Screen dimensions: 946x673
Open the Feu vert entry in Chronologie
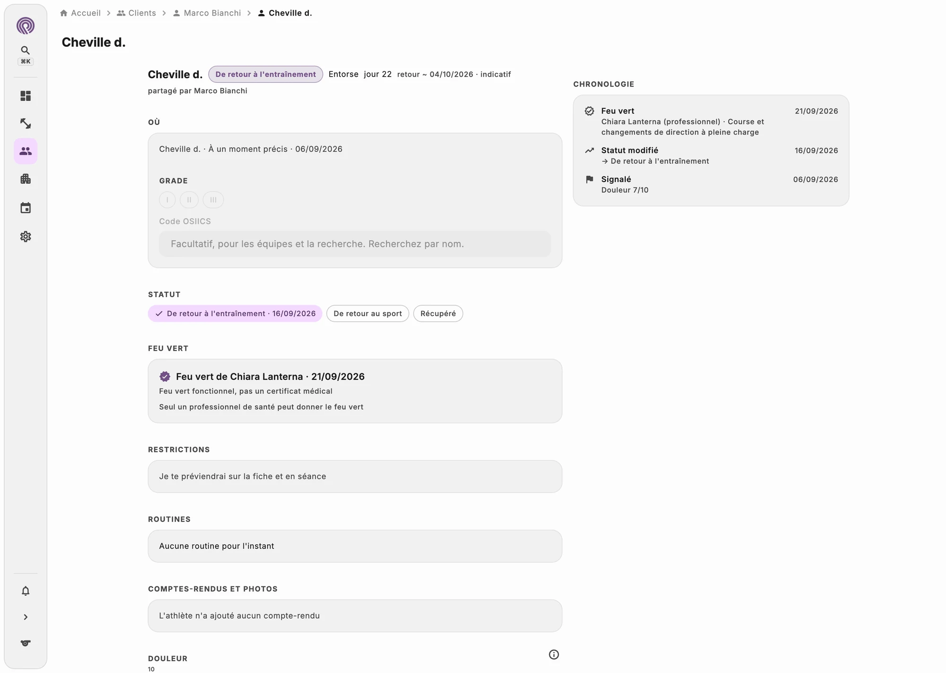711,122
